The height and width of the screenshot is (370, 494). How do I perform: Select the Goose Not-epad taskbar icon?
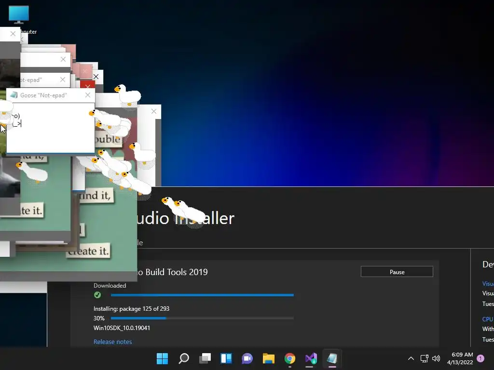coord(332,358)
